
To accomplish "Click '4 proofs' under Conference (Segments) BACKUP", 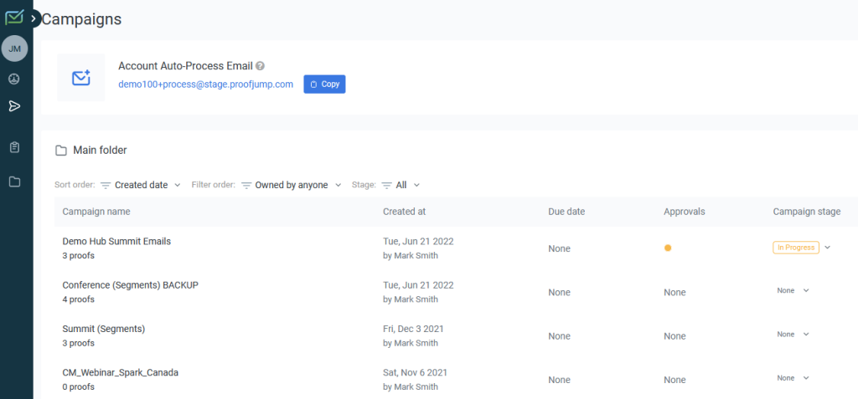I will pos(78,299).
